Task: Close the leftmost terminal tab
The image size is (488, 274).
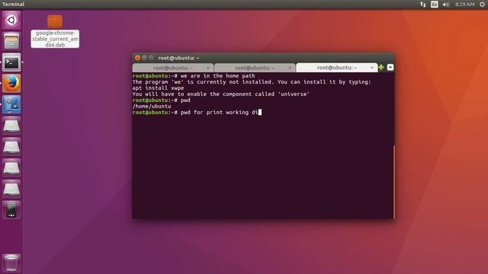Action: (208, 68)
